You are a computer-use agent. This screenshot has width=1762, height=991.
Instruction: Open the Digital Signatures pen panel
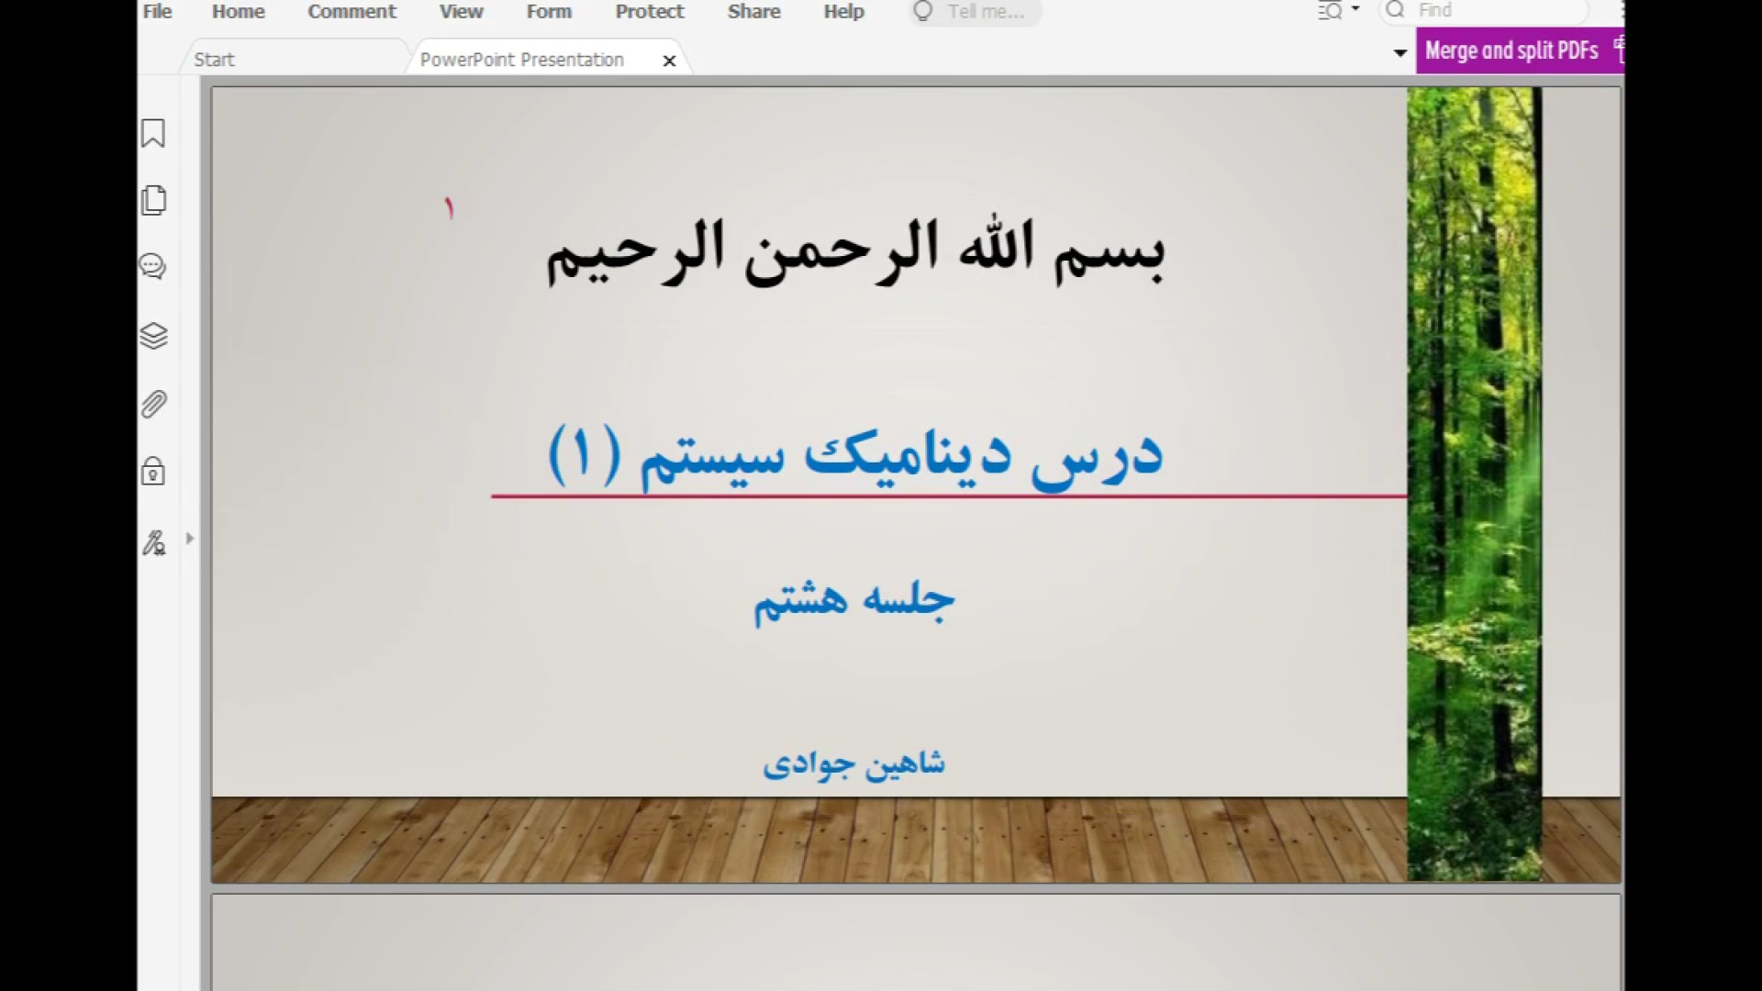(x=153, y=543)
